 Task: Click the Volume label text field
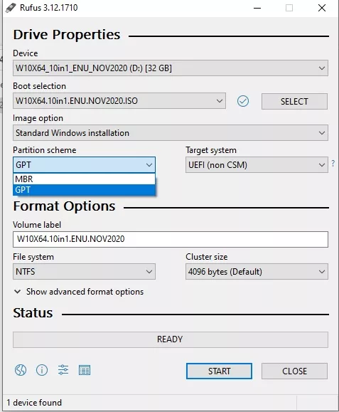(x=171, y=239)
